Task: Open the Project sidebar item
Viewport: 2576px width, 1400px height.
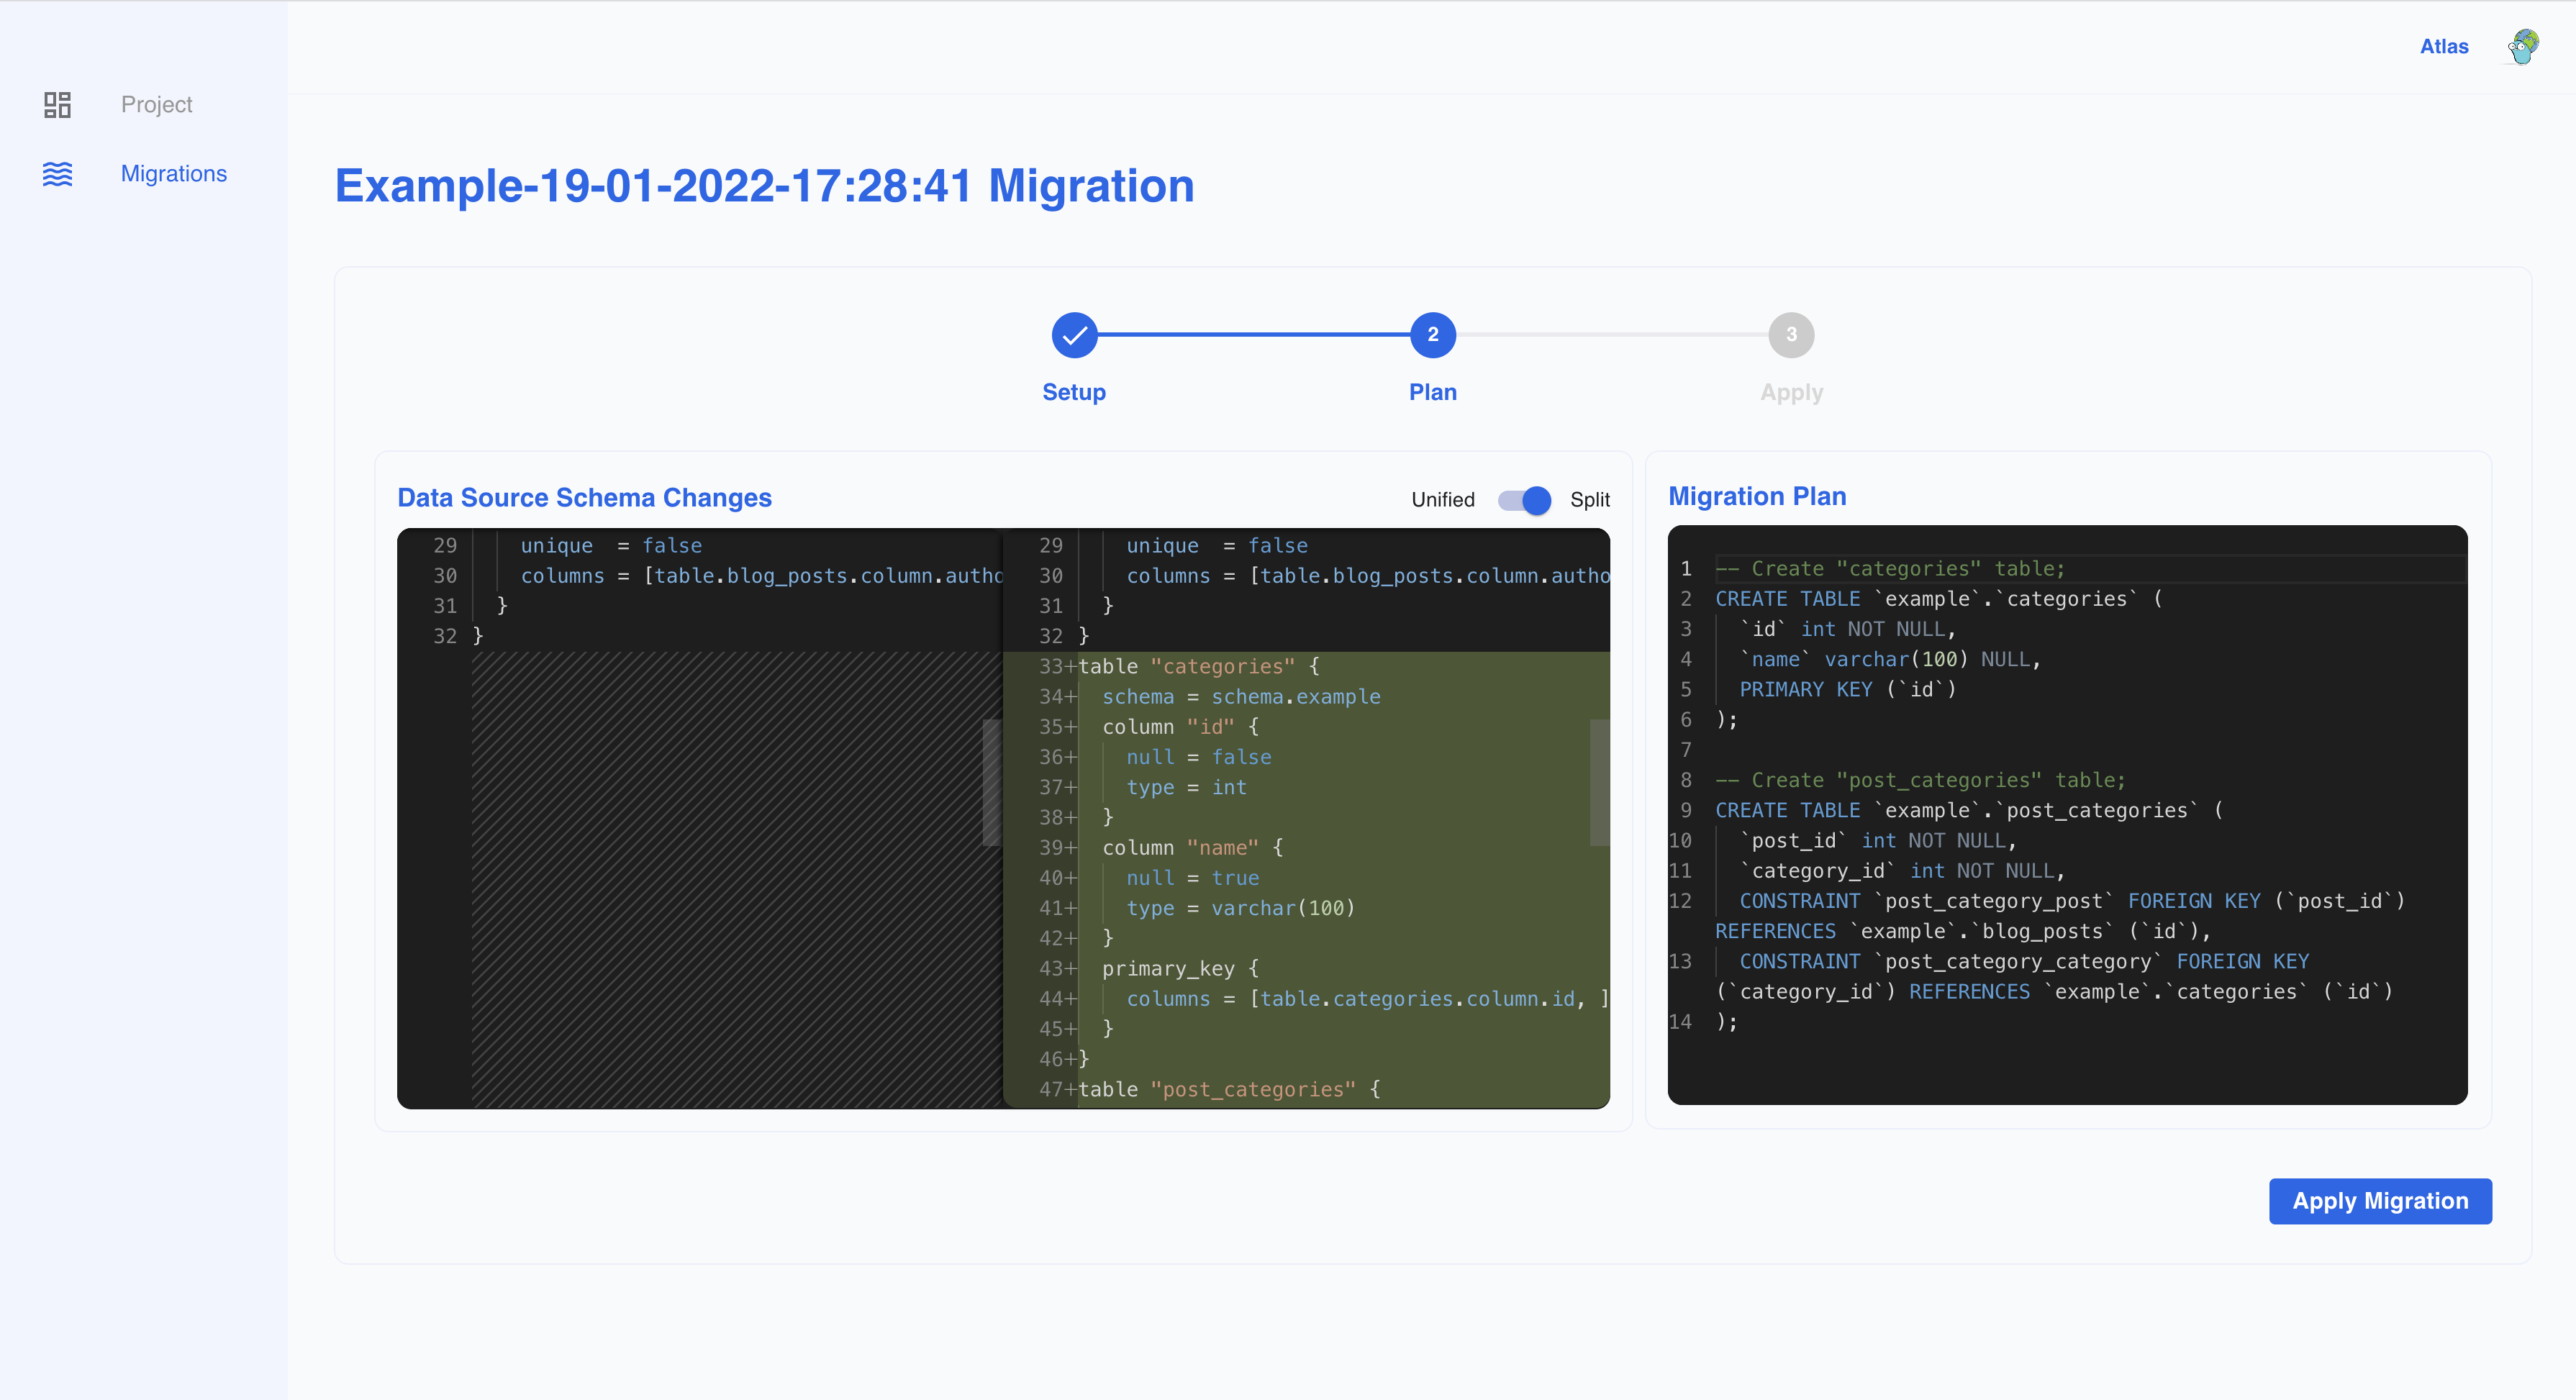Action: 156,104
